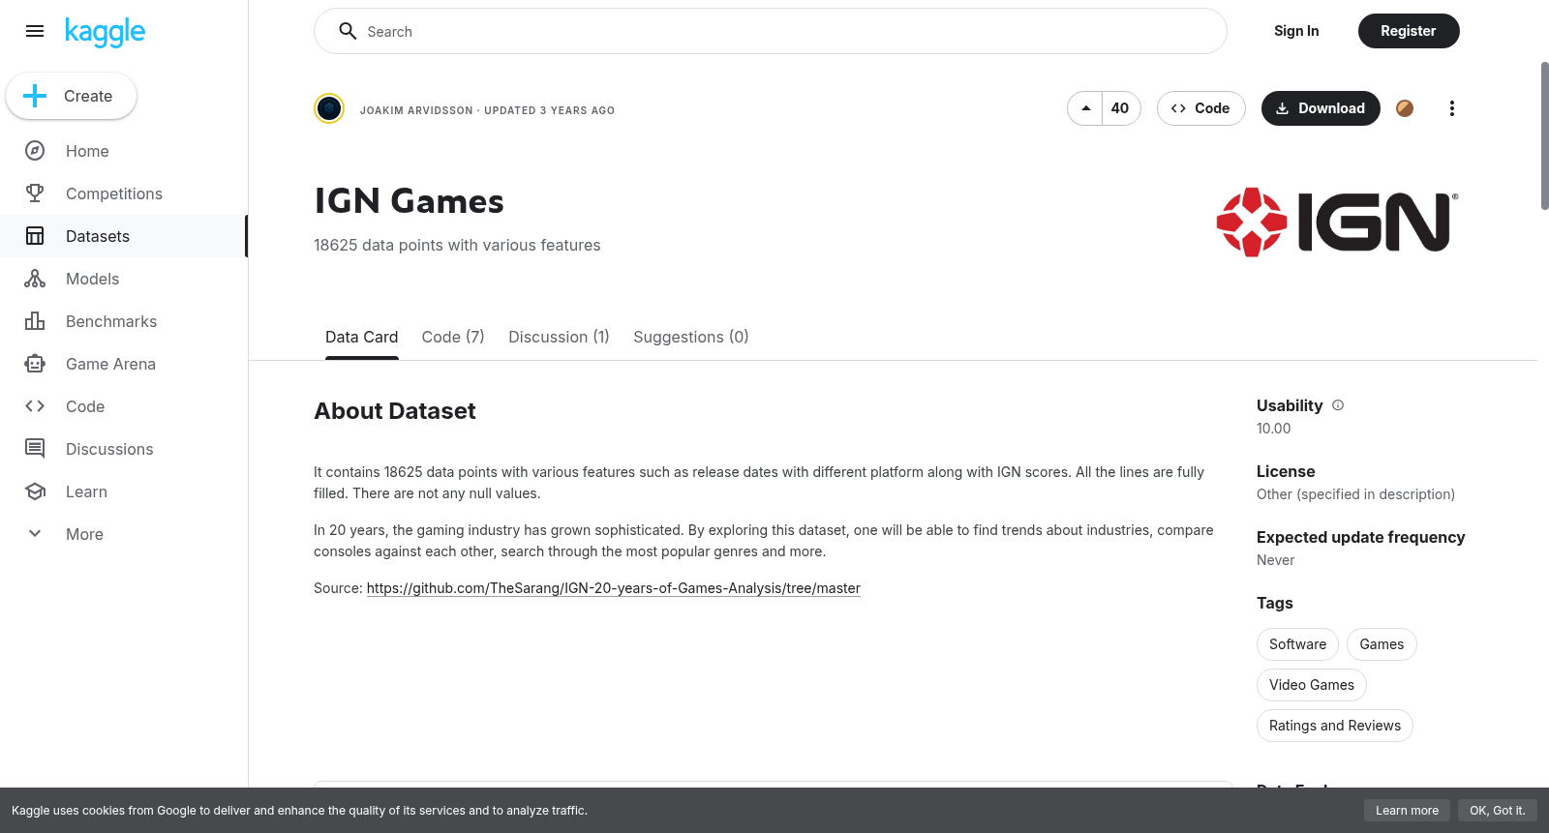Click the About Dataset heading
Image resolution: width=1549 pixels, height=833 pixels.
coord(395,411)
